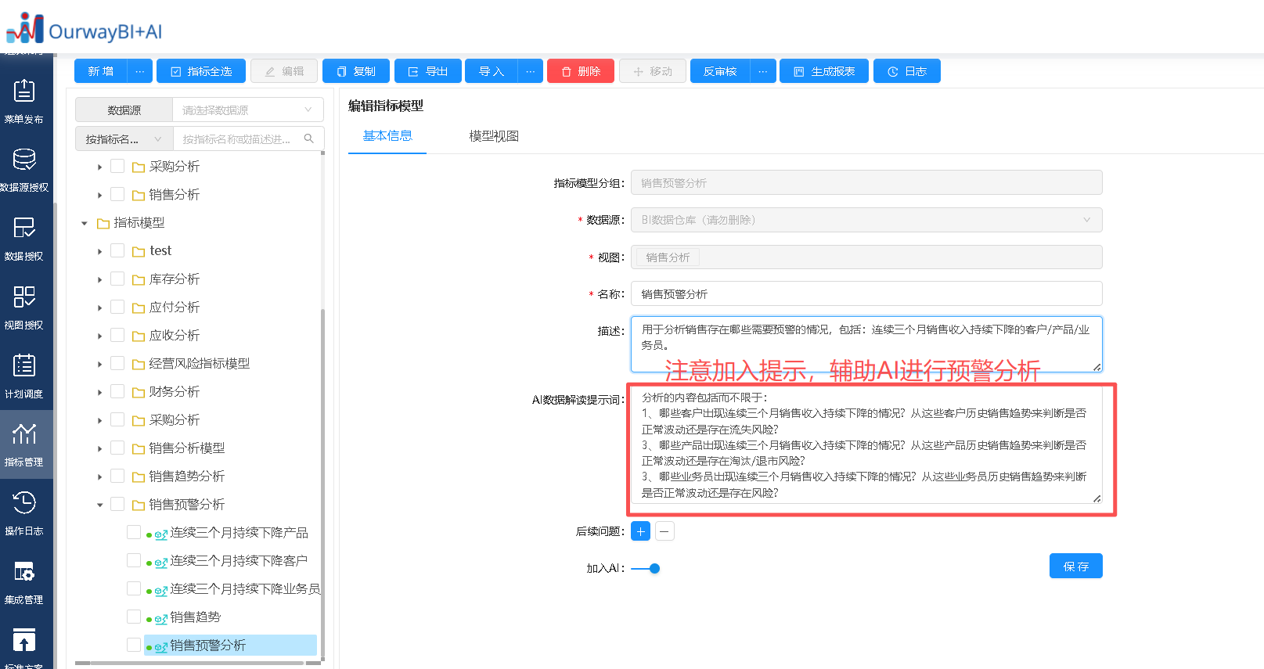This screenshot has height=669, width=1264.
Task: Open 菜单发布 in the sidebar
Action: pos(24,101)
